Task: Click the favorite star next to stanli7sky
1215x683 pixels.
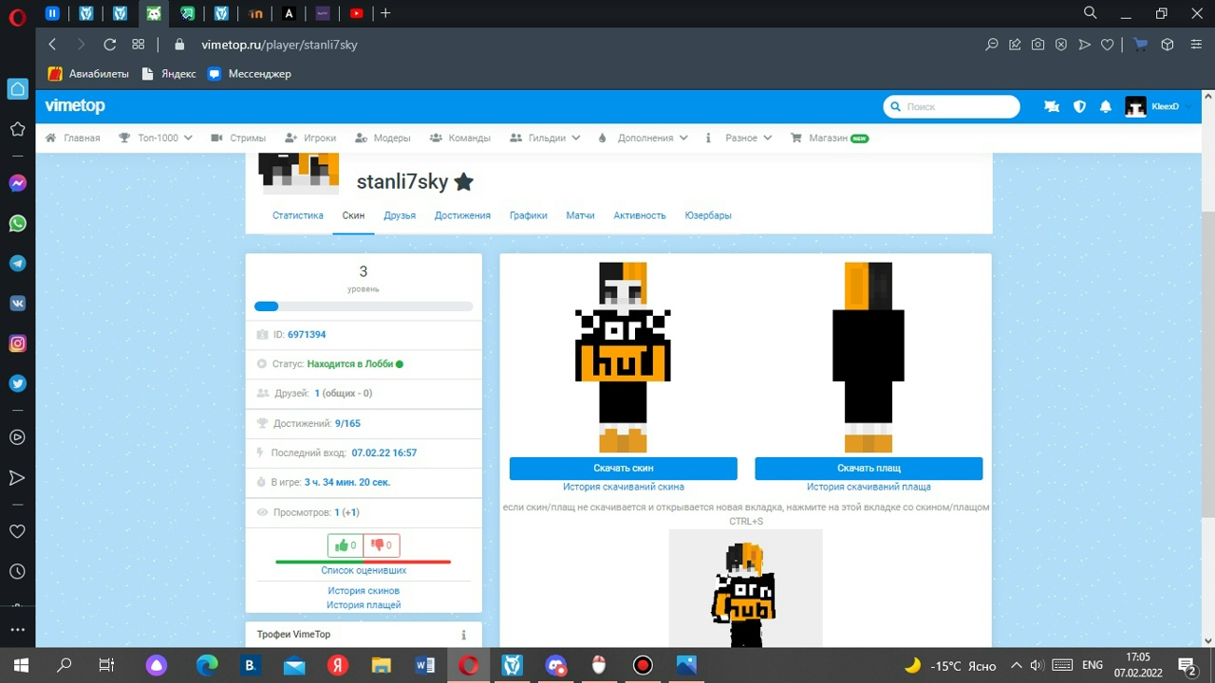Action: [x=463, y=182]
